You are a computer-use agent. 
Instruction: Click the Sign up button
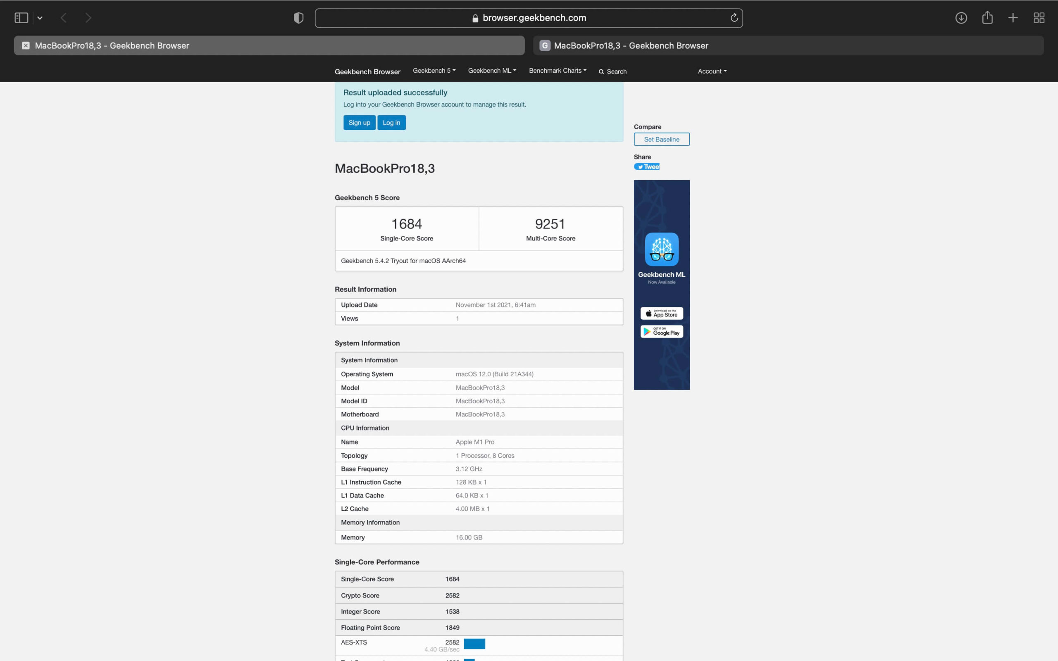pos(360,123)
